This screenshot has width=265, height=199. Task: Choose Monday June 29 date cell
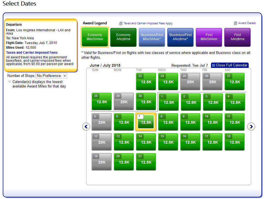(124, 102)
